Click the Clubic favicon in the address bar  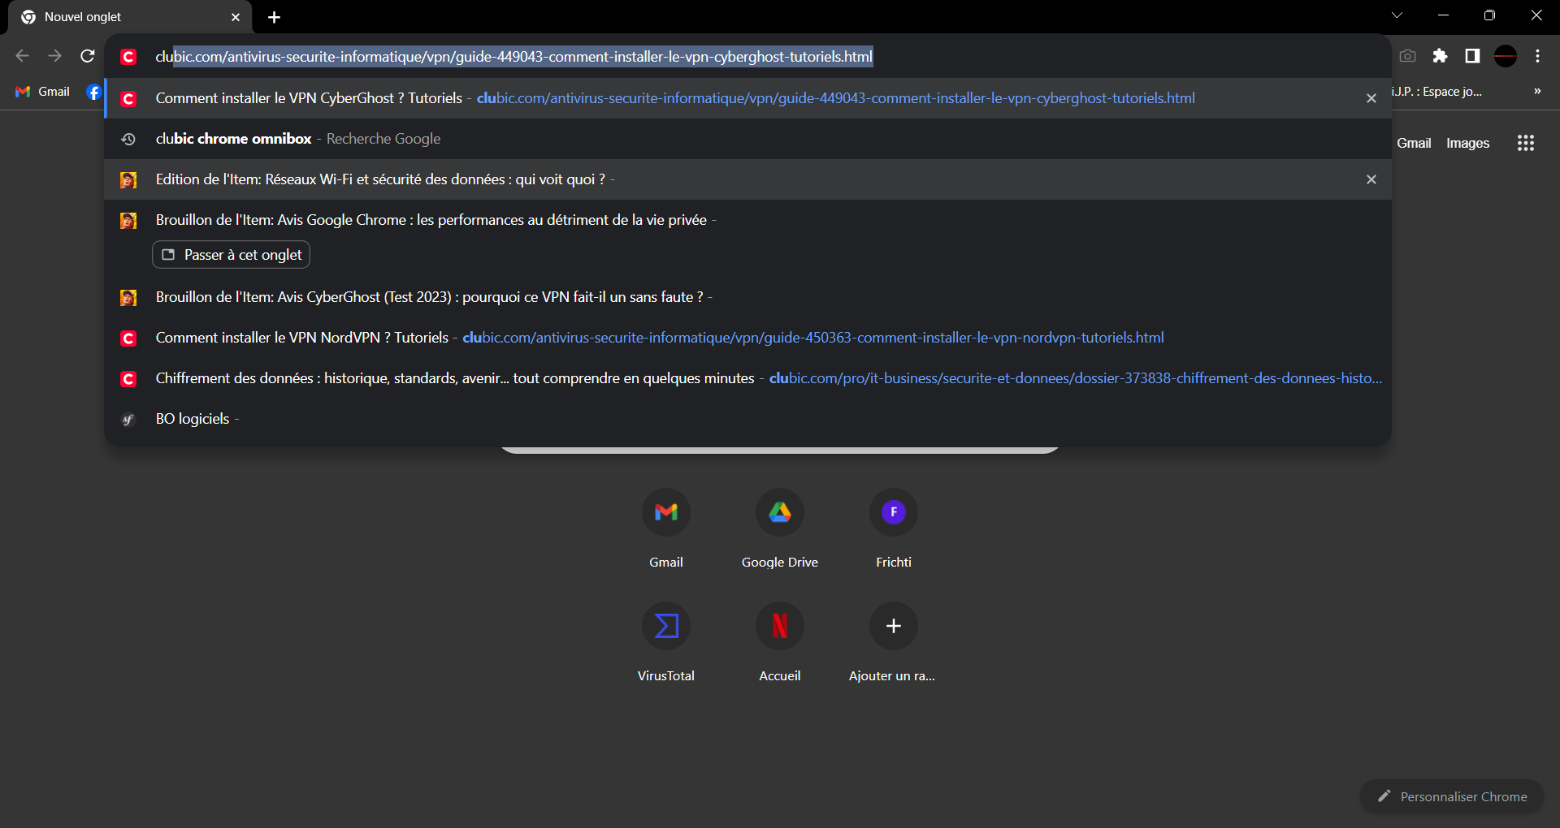(x=128, y=56)
